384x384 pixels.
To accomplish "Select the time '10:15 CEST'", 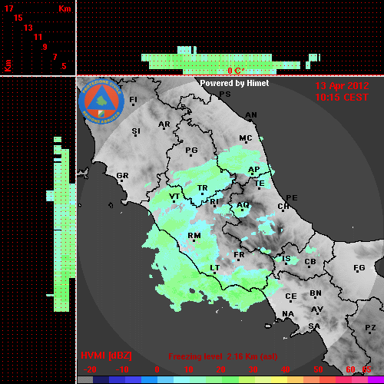I will point(342,98).
